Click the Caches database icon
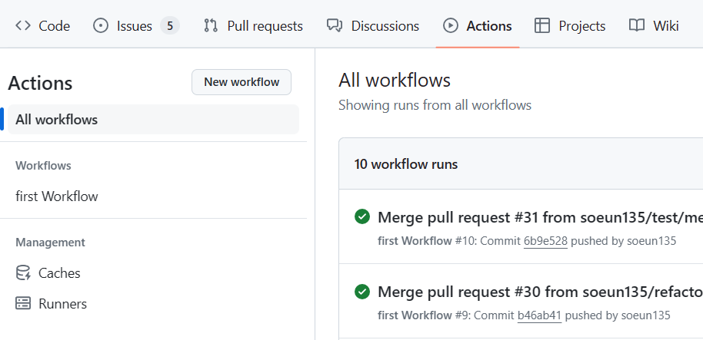Image resolution: width=703 pixels, height=340 pixels. click(x=23, y=273)
